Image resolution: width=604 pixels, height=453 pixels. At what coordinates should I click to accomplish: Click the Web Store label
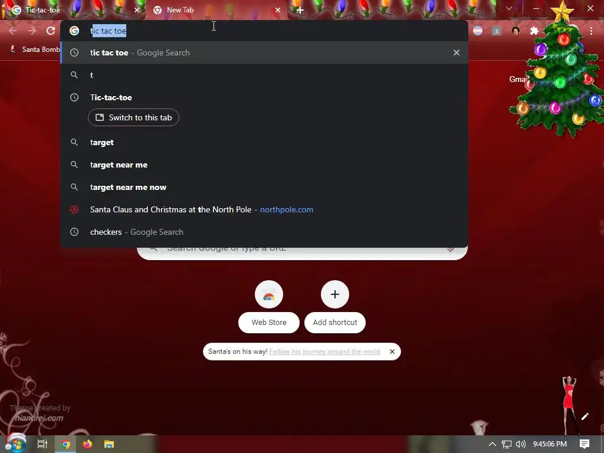pos(269,323)
